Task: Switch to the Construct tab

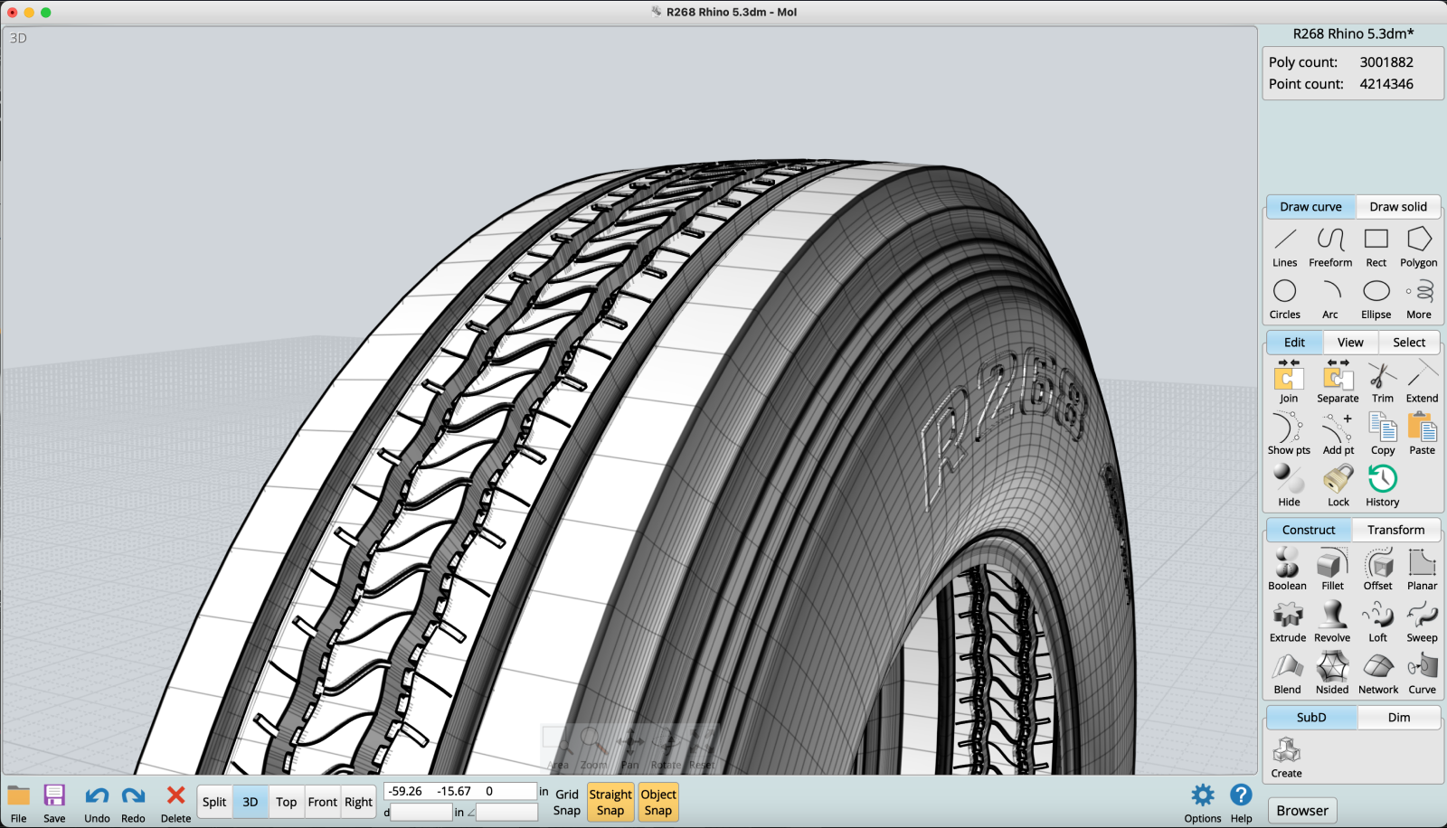Action: [x=1309, y=530]
